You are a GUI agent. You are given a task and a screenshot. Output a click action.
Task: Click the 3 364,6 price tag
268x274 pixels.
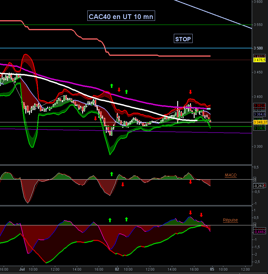point(259,114)
